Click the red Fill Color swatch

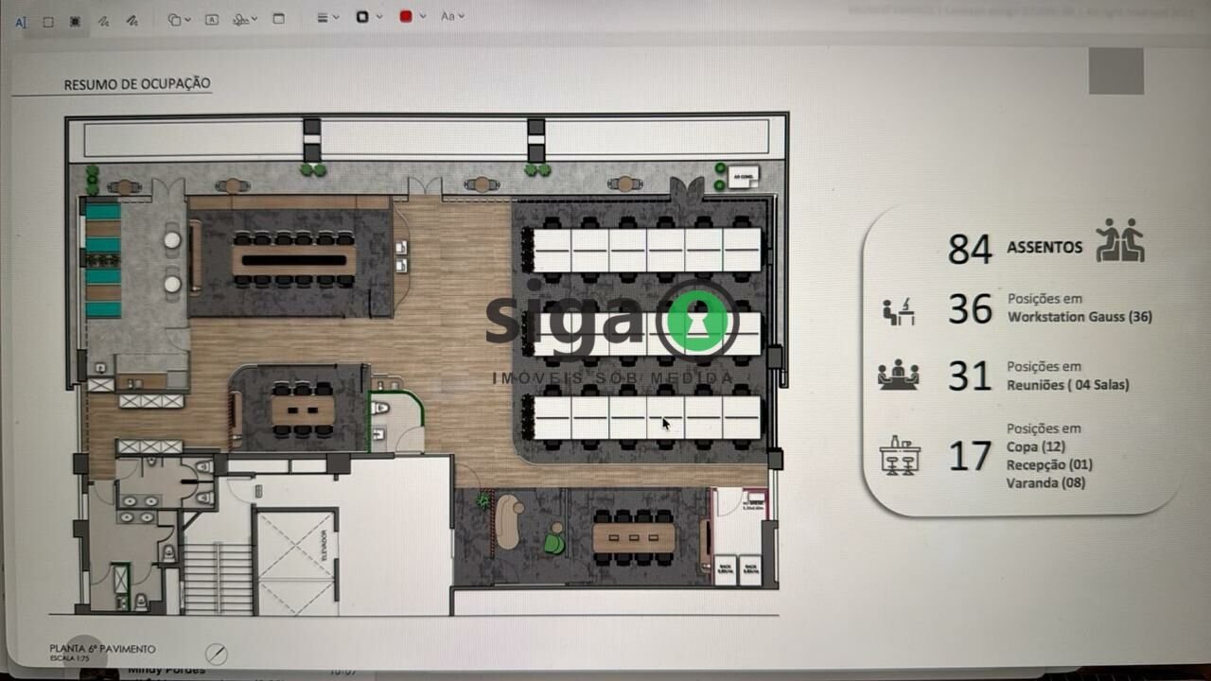[x=406, y=17]
